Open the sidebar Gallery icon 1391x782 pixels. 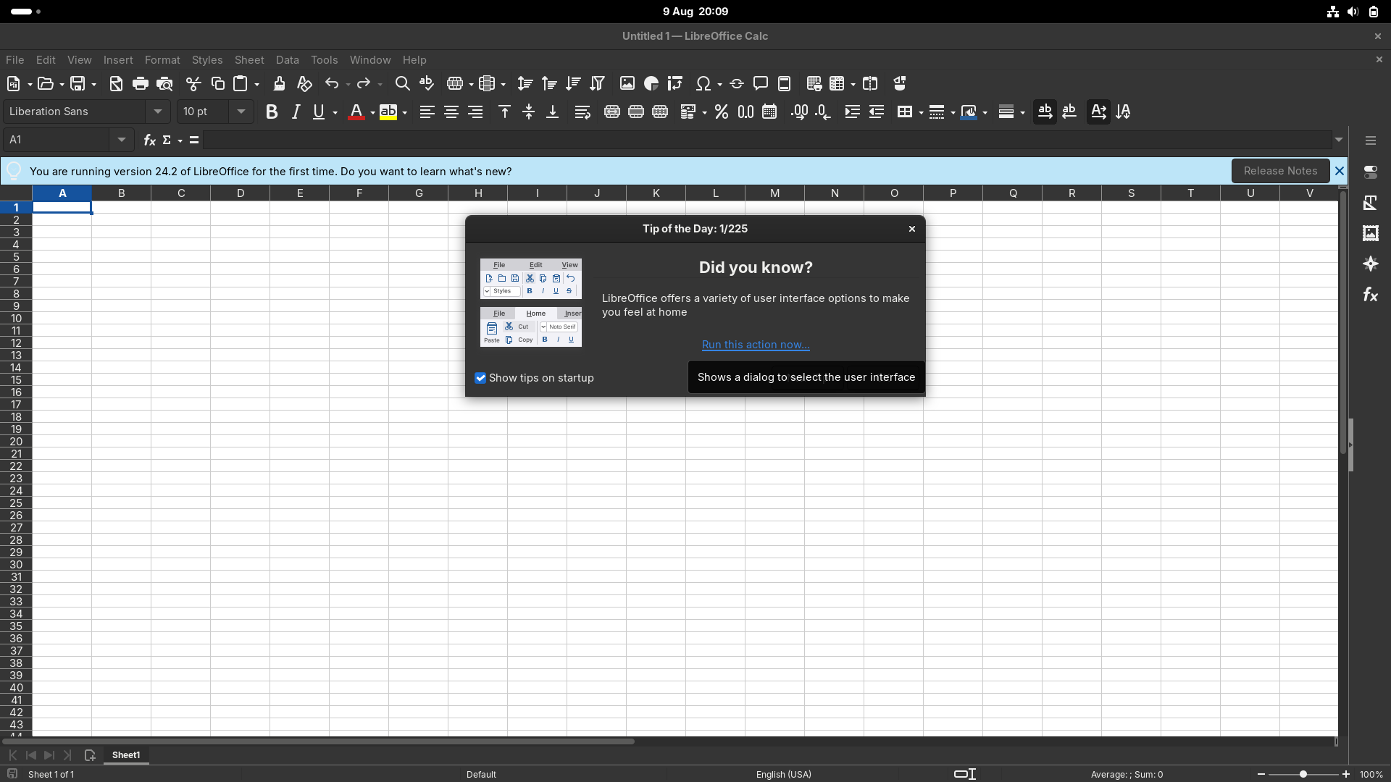(1370, 233)
